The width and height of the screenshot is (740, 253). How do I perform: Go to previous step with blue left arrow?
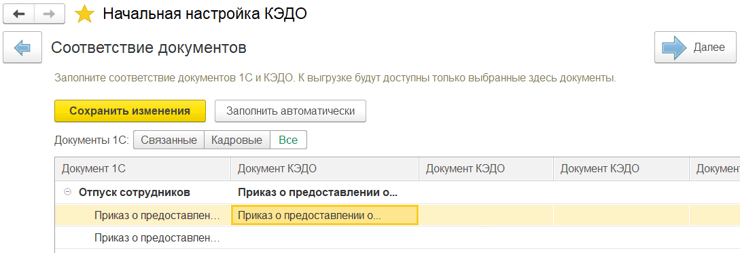pyautogui.click(x=22, y=47)
